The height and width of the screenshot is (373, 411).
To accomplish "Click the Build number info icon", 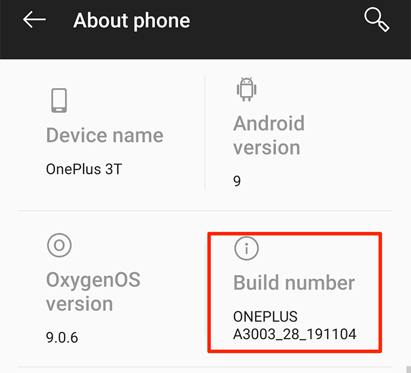I will pos(247,248).
